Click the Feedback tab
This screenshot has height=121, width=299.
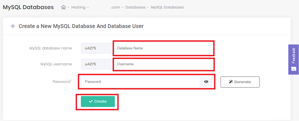click(x=294, y=59)
